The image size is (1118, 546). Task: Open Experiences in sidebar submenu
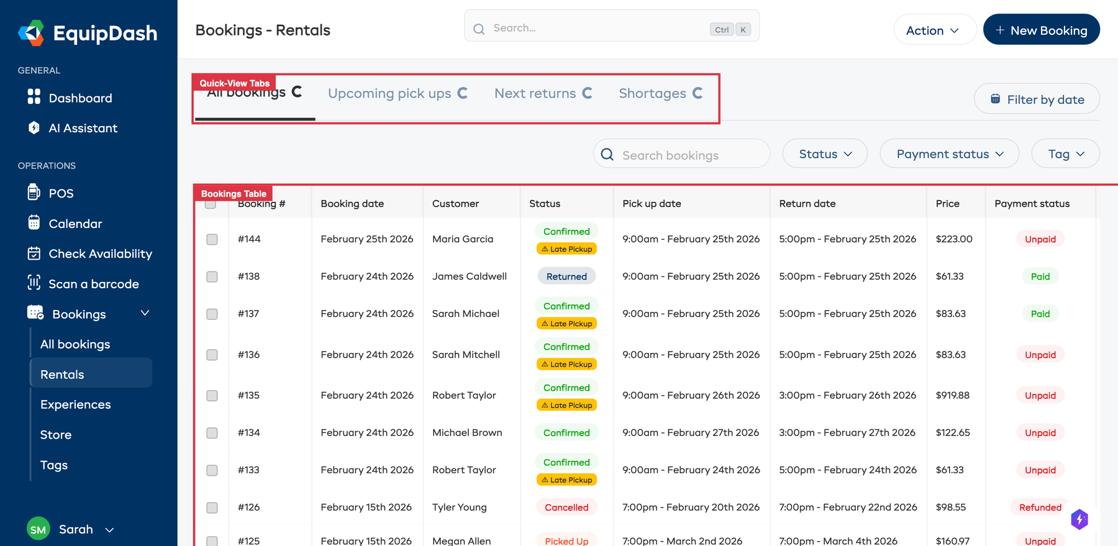pyautogui.click(x=91, y=404)
